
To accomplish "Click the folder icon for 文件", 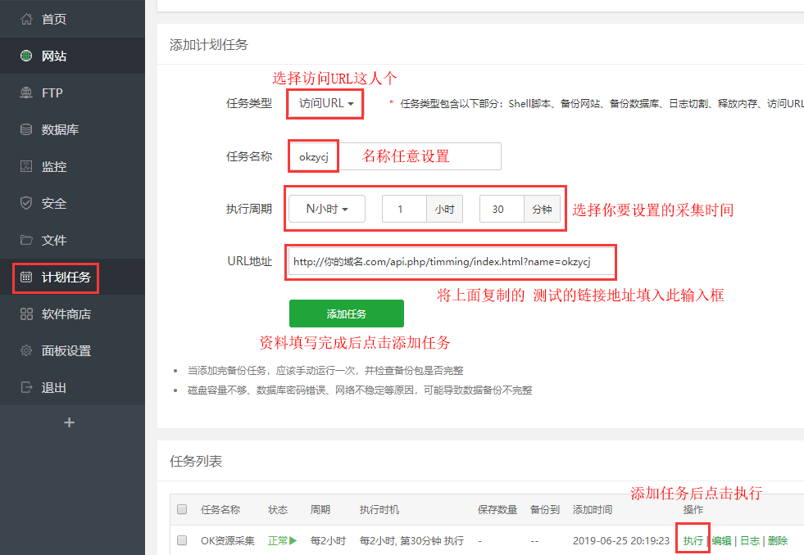I will [26, 240].
